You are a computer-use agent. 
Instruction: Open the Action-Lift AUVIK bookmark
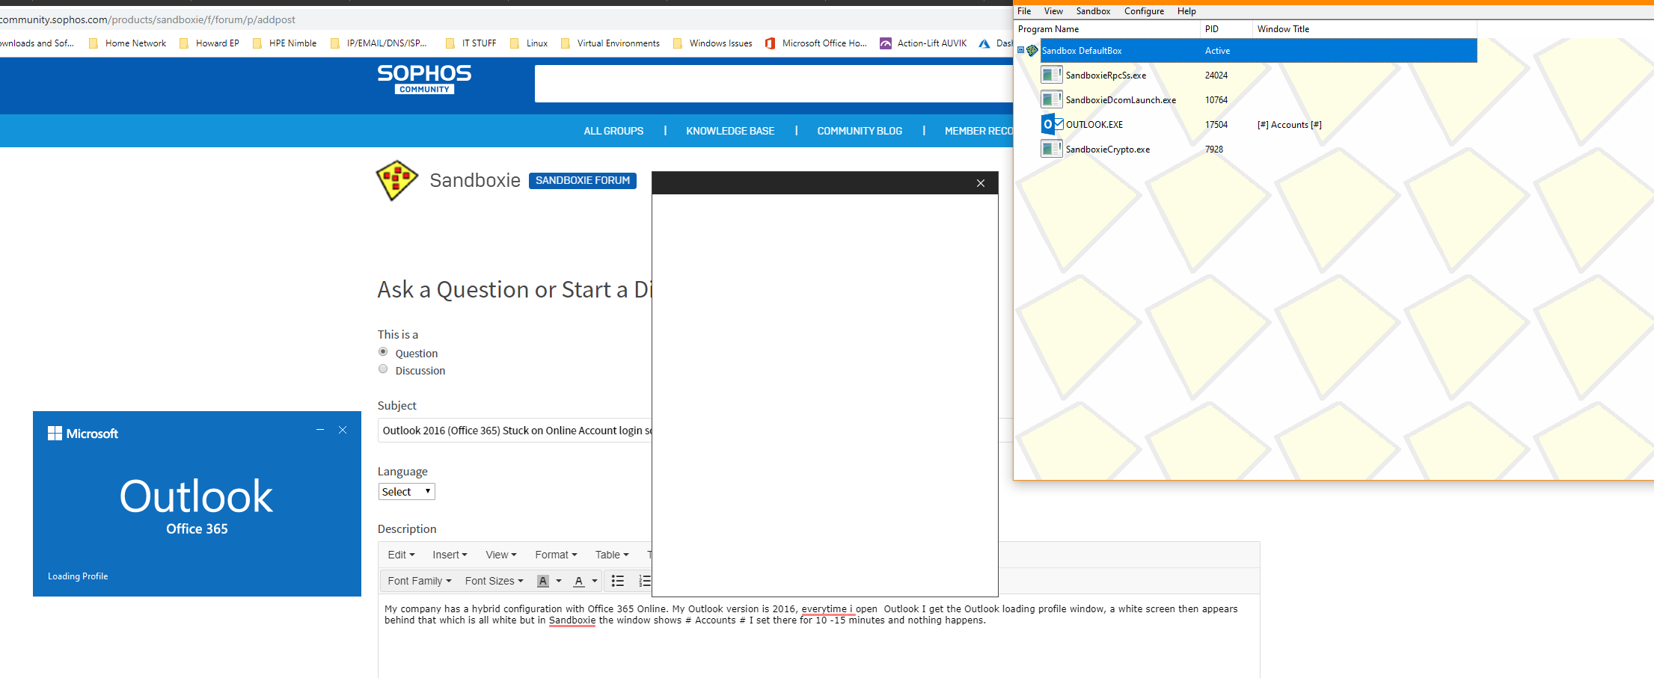click(923, 43)
